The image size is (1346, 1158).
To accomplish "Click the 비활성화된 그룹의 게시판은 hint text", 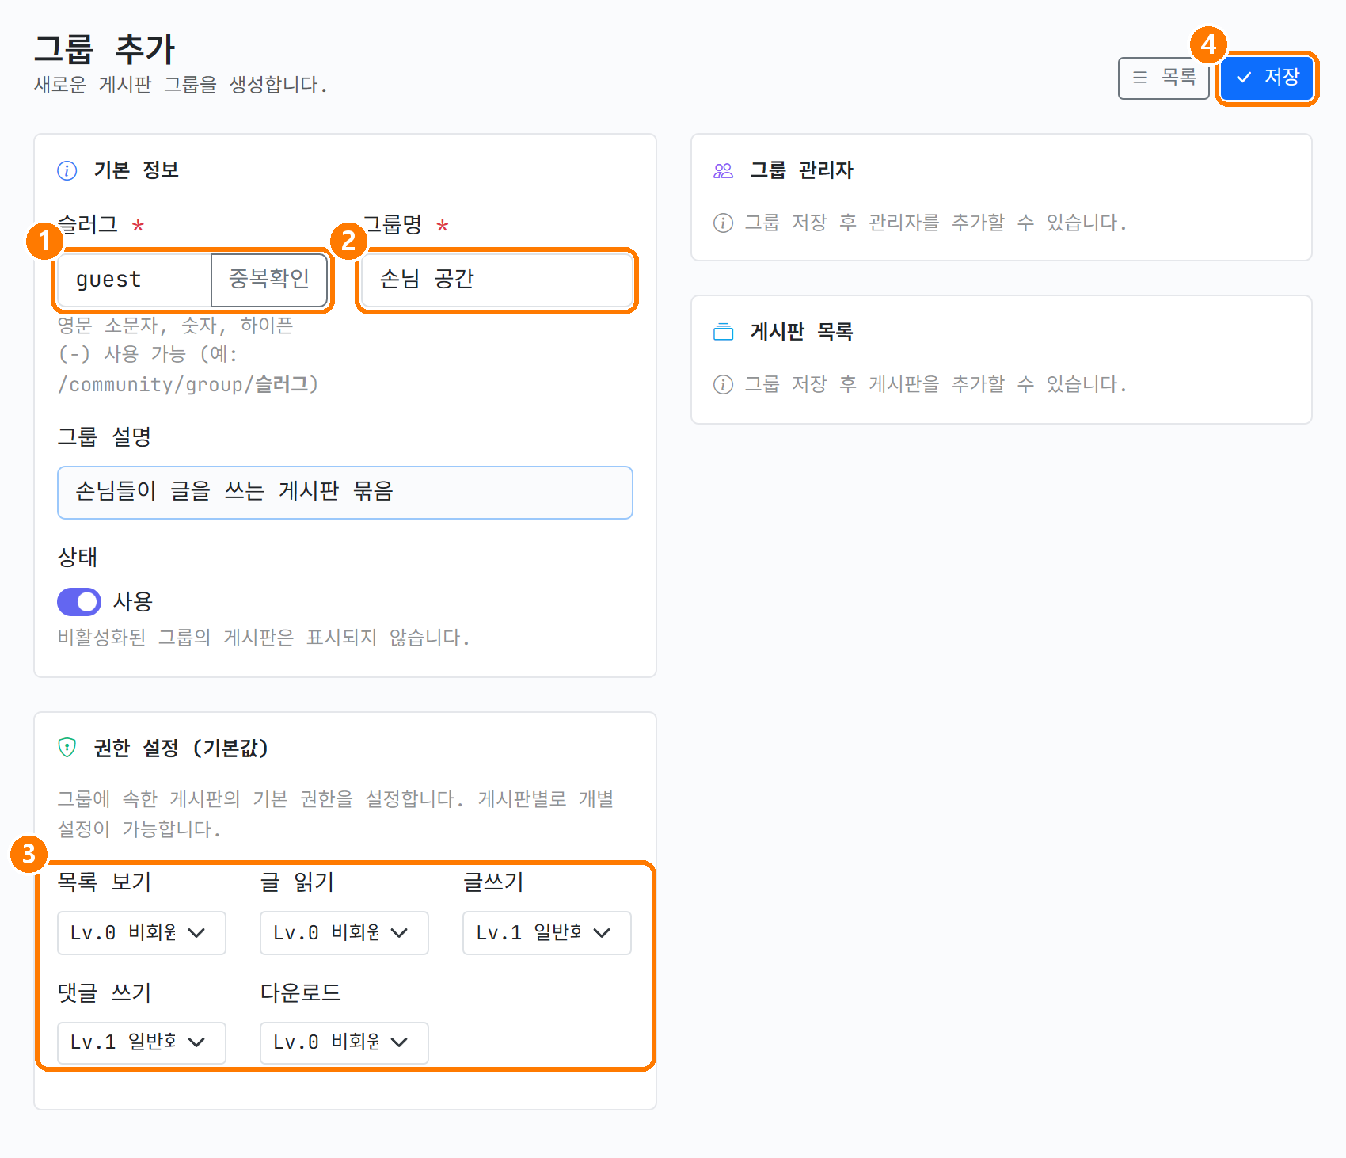I will [264, 638].
